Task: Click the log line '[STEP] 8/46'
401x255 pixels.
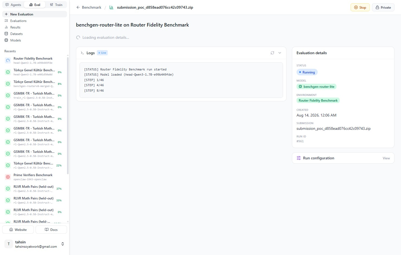Action: (x=94, y=91)
